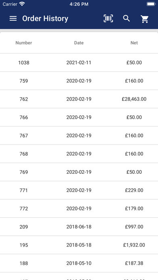Tap the battery indicator in status bar
The image size is (158, 280).
click(x=151, y=4)
